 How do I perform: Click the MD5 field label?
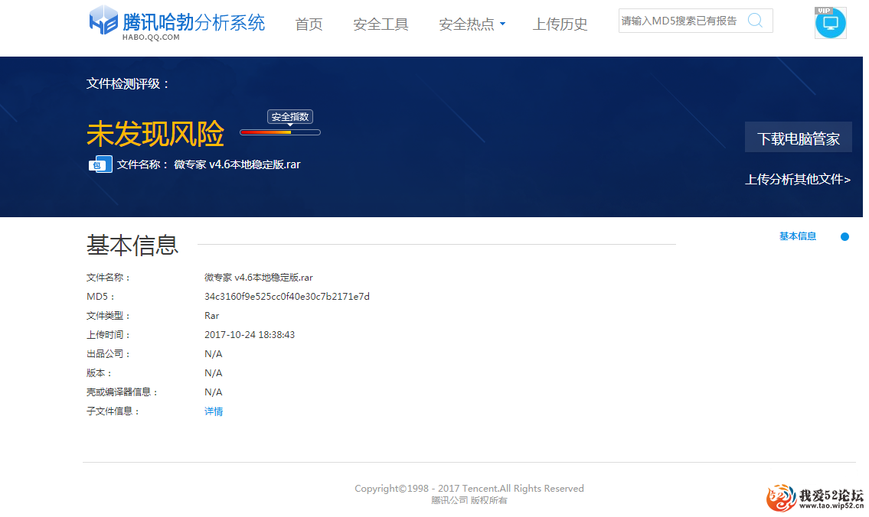coord(100,297)
